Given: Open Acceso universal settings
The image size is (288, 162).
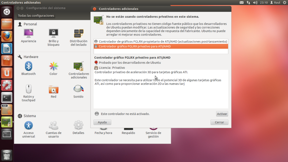Looking at the screenshot, I should (x=28, y=129).
